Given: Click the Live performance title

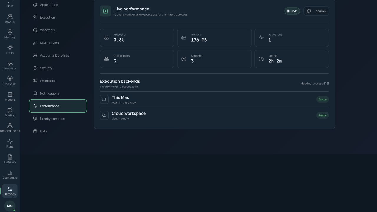Looking at the screenshot, I should (x=132, y=9).
